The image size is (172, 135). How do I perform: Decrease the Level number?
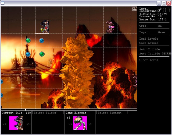click(164, 9)
